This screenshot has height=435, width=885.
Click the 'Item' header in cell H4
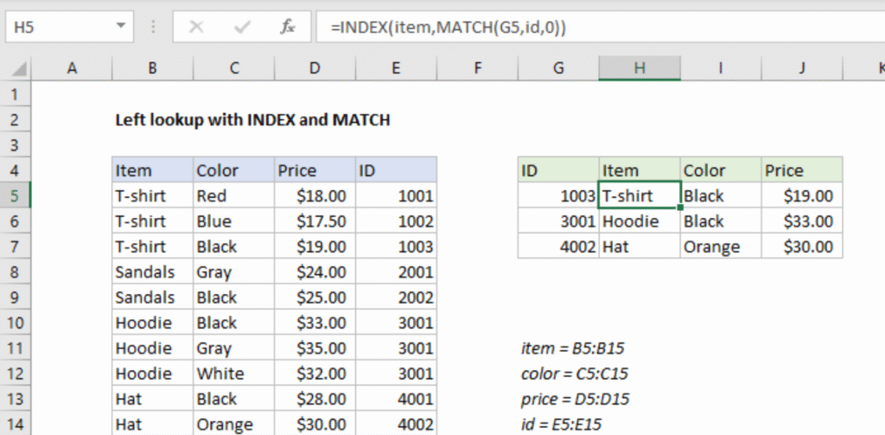[640, 170]
